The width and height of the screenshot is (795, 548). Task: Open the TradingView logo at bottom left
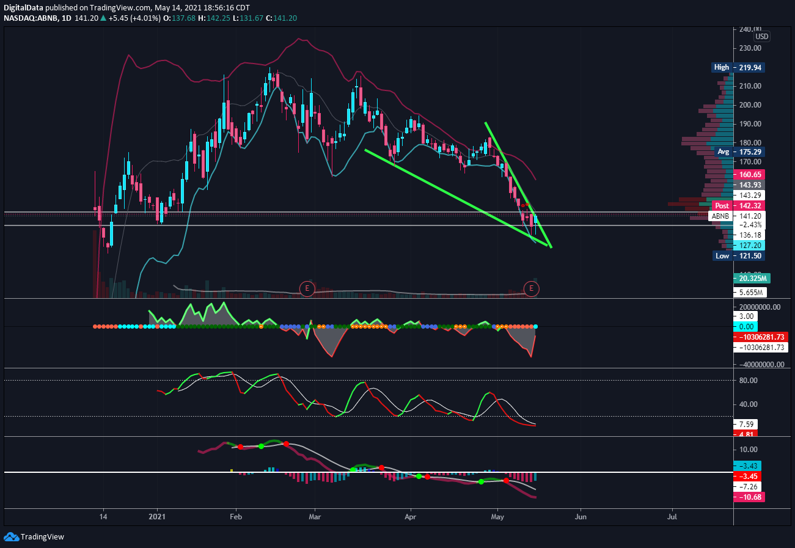(x=34, y=536)
